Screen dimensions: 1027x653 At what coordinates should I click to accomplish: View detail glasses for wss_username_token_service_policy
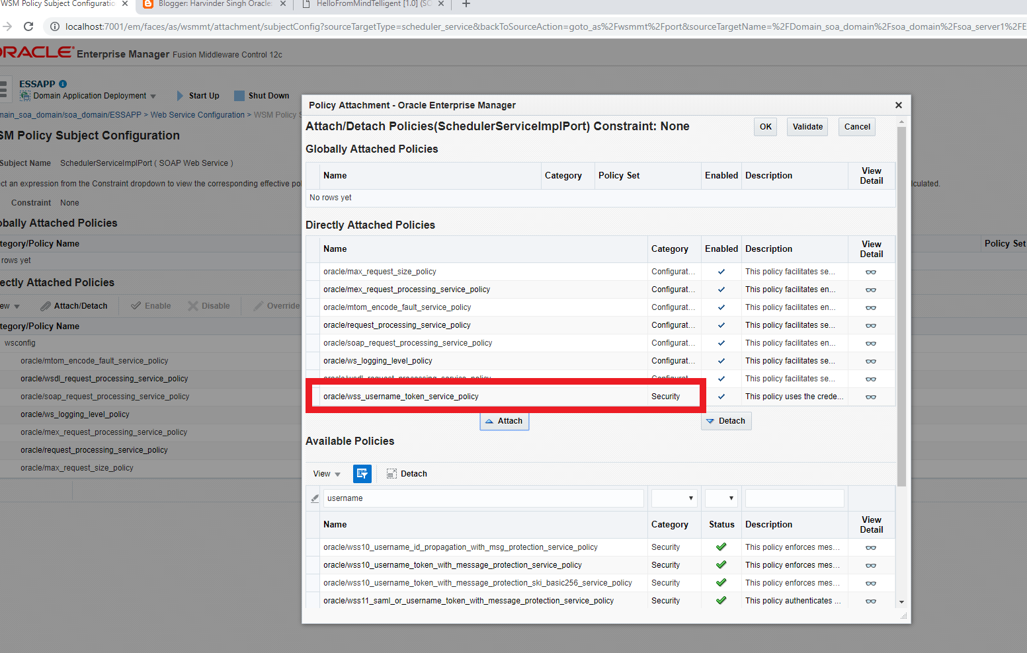click(x=871, y=397)
